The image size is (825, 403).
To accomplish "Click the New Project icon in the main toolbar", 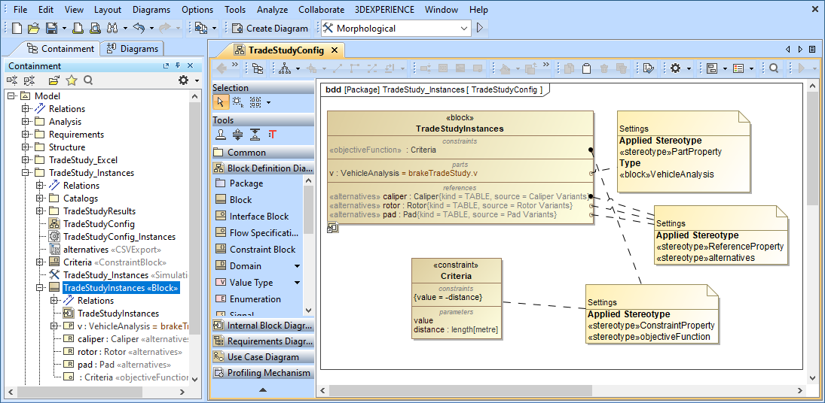I will click(17, 29).
